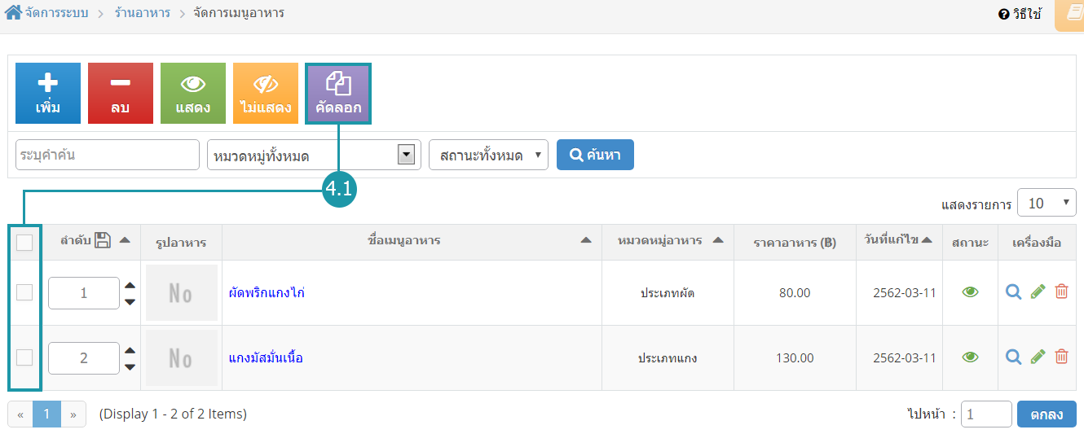Screen dimensions: 1084x434
Task: Click the orange ไม่แสดง hide button
Action: coord(266,94)
